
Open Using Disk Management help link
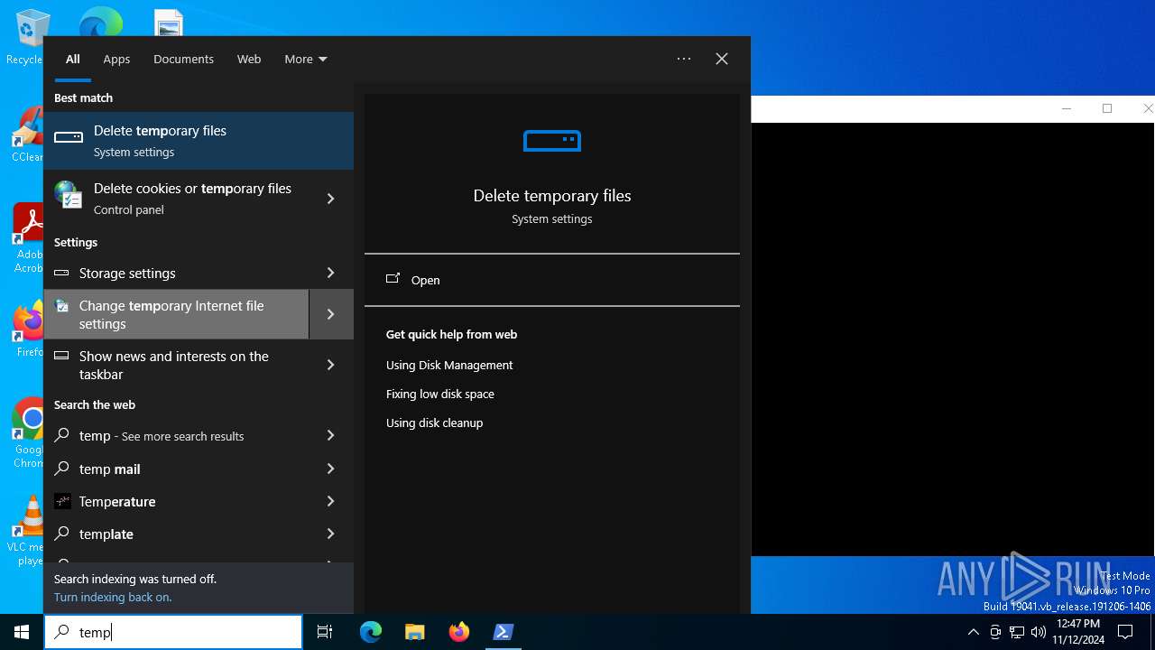click(x=449, y=365)
